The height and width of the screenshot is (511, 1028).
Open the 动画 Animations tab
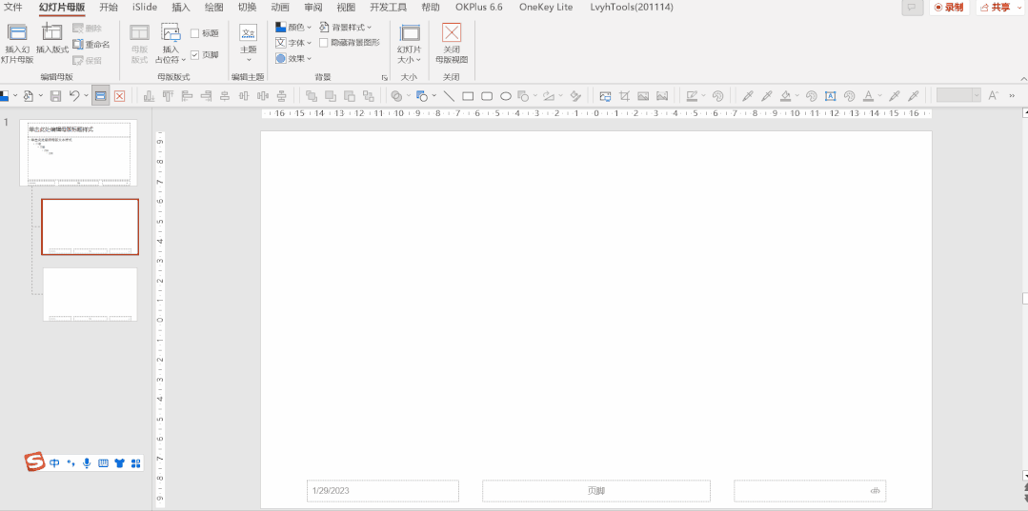click(280, 8)
